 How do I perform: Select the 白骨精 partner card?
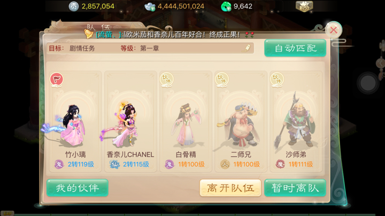click(186, 122)
